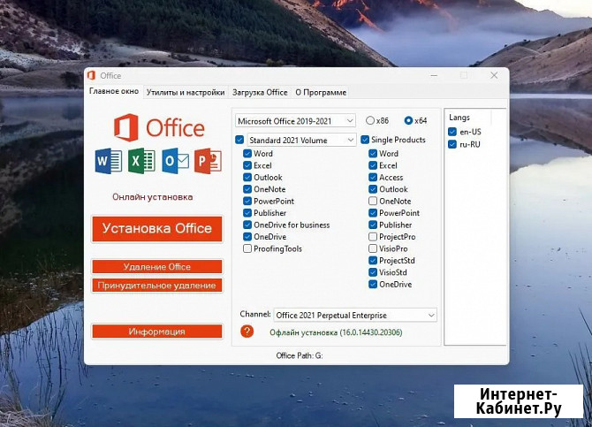
Task: Uncheck PowerPoint under Single Products
Action: pos(373,213)
